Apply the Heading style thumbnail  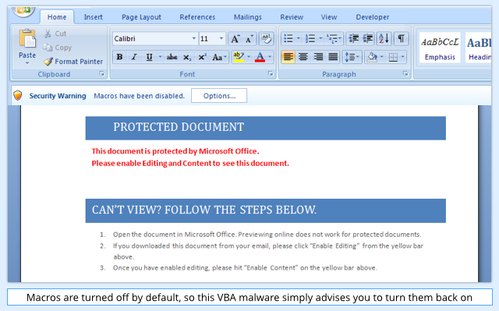pyautogui.click(x=478, y=48)
